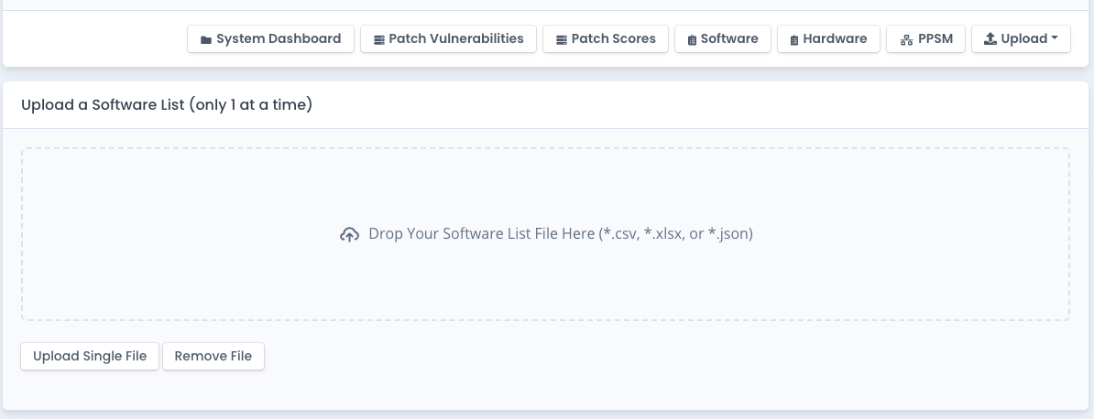
Task: Click the network icon beside PPSM
Action: tap(906, 39)
